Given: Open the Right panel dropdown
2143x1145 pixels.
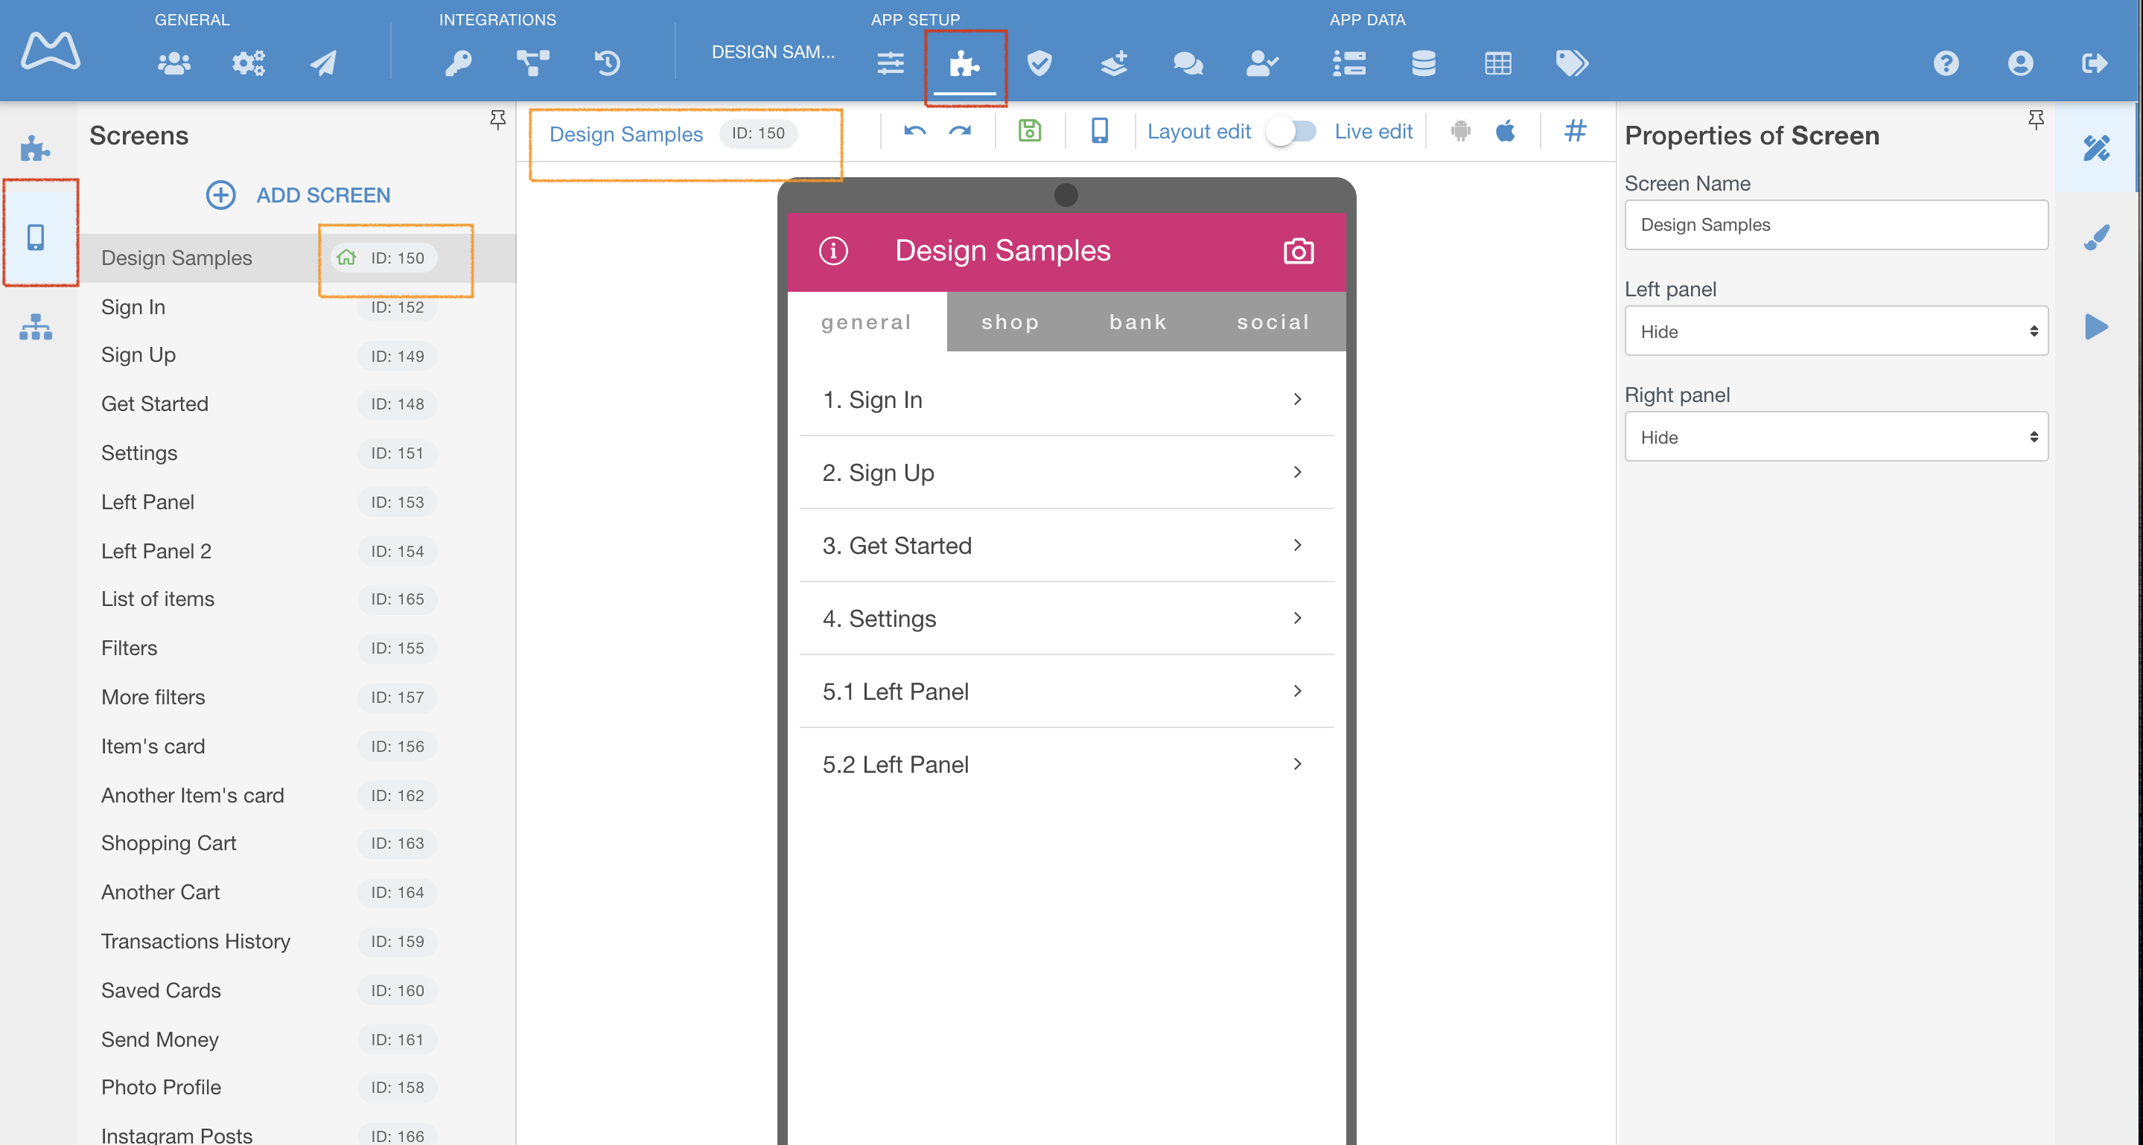Looking at the screenshot, I should click(x=1836, y=436).
